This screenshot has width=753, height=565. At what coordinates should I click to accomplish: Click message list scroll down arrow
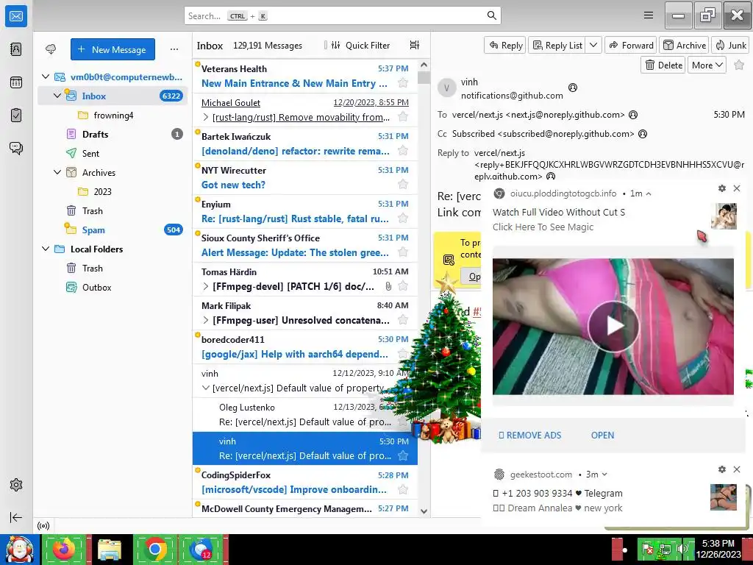(x=424, y=511)
